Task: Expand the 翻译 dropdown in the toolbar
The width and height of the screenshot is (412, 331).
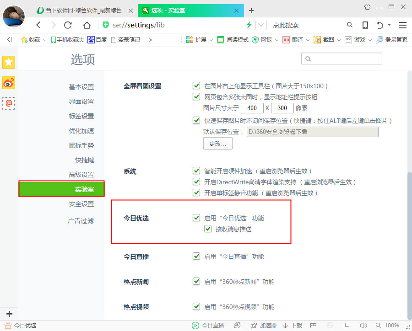Action: 308,40
